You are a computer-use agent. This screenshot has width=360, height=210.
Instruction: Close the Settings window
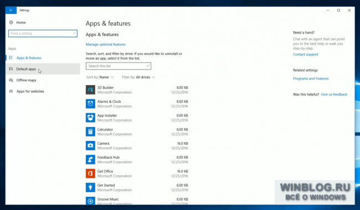(349, 10)
